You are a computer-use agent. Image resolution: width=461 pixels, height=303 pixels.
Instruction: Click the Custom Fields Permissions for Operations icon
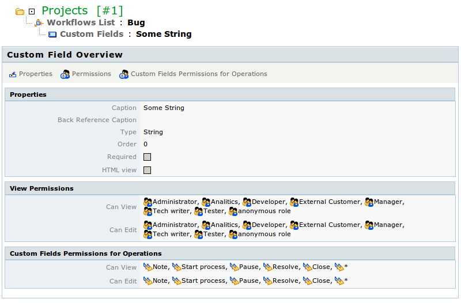click(124, 74)
